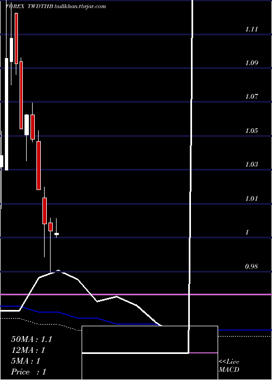272x380 pixels.
Task: Click the 5MA : 1 value
Action: (x=26, y=361)
